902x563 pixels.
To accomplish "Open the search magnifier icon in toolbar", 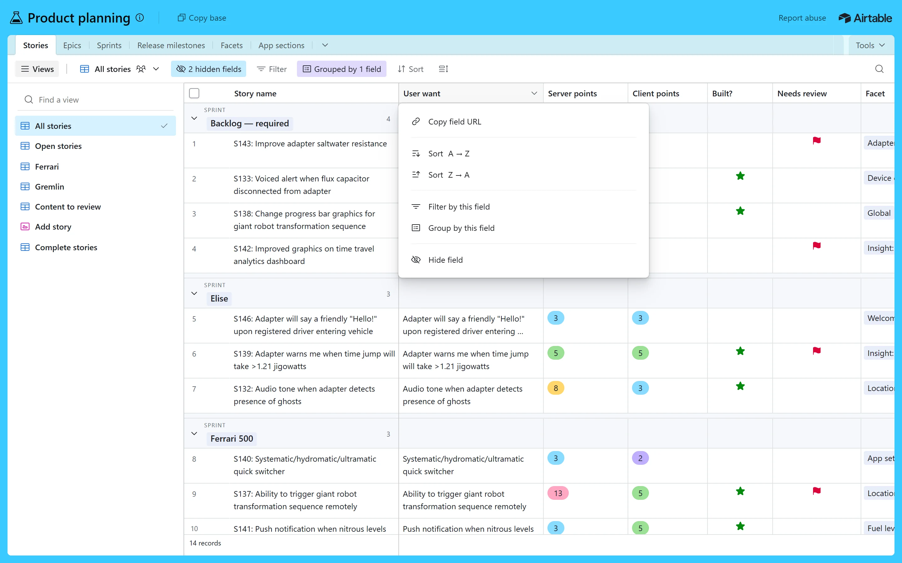I will point(879,69).
